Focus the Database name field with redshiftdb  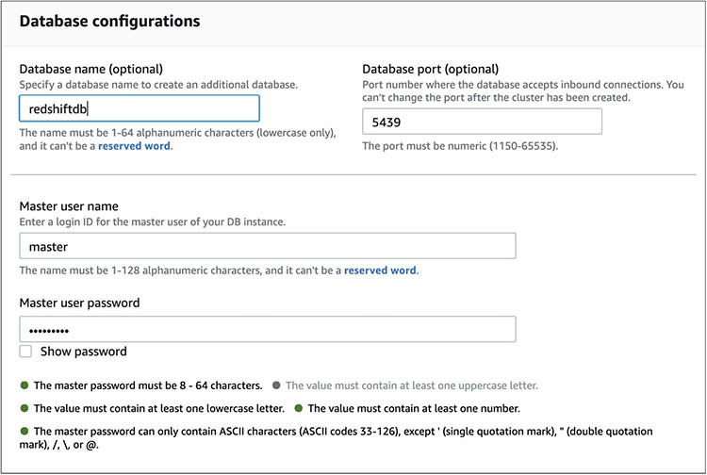point(139,108)
